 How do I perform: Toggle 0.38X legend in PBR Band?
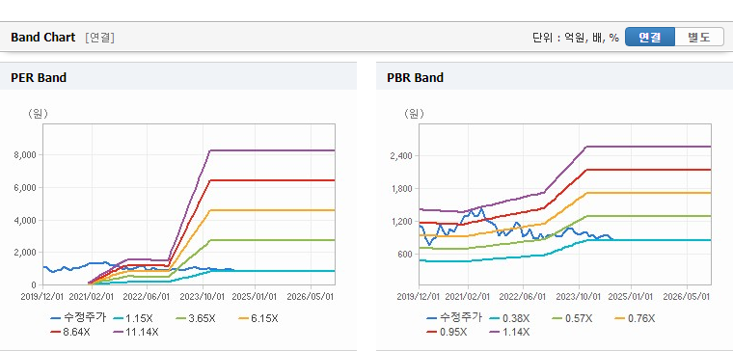pos(509,319)
